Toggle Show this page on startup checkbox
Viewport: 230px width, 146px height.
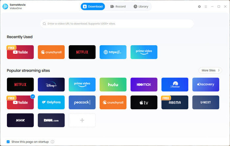(8, 142)
